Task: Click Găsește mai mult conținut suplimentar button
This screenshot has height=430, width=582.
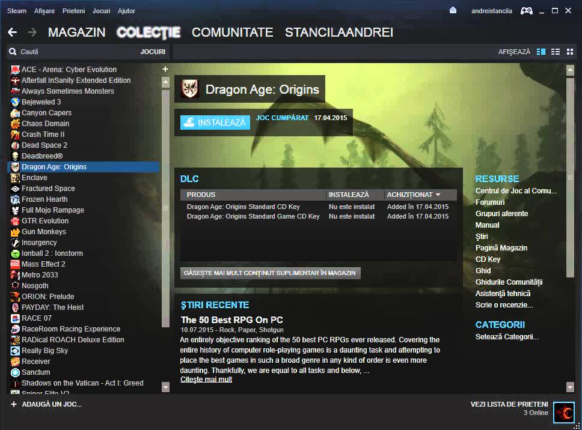Action: point(270,273)
